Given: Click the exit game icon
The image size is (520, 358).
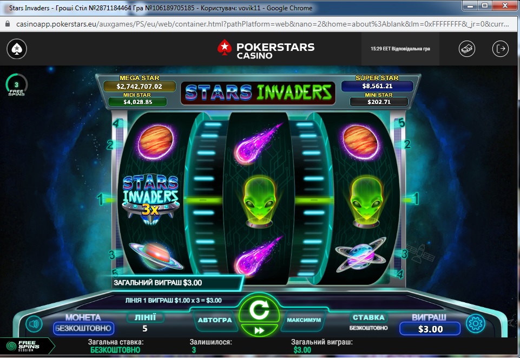Looking at the screenshot, I should pyautogui.click(x=500, y=49).
